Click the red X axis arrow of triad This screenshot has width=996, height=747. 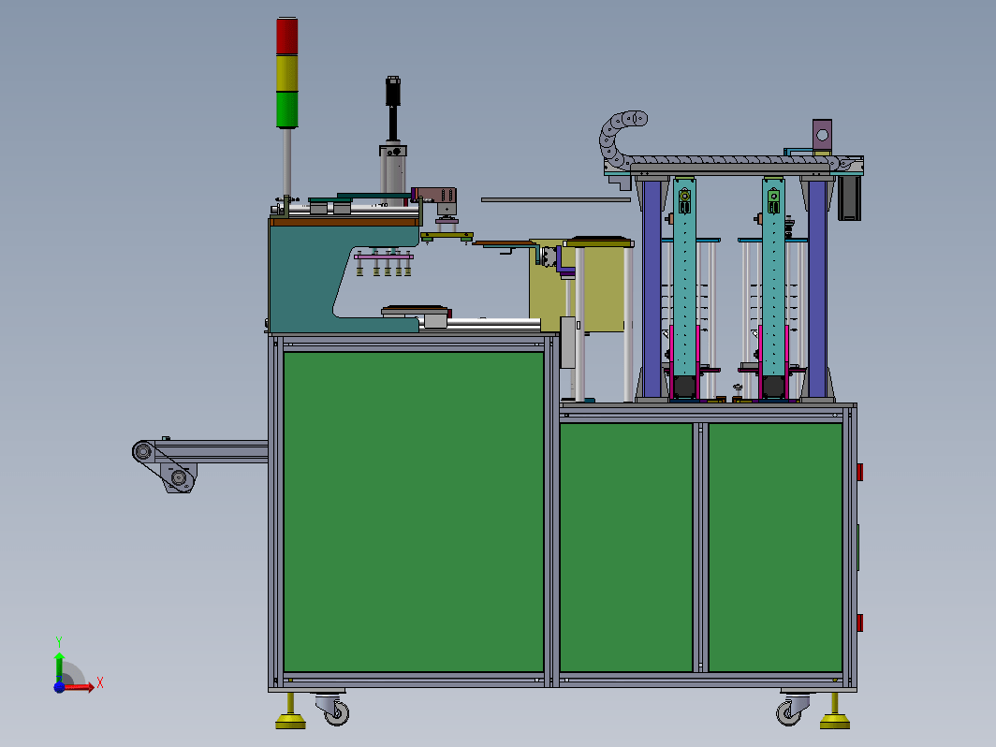[x=80, y=687]
